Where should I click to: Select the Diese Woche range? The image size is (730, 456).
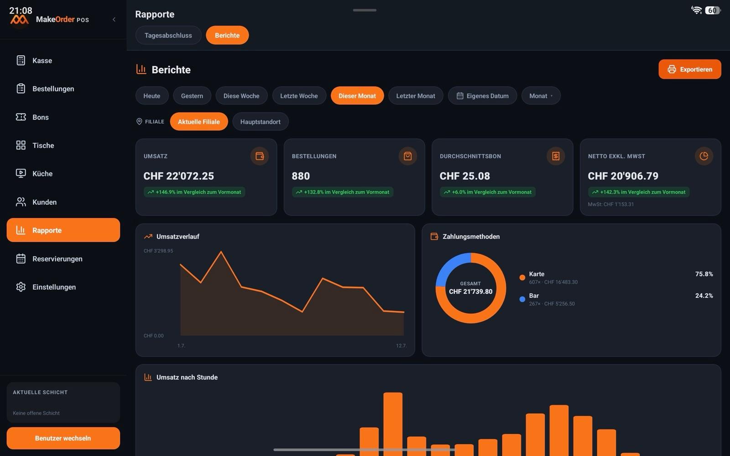[x=241, y=96]
